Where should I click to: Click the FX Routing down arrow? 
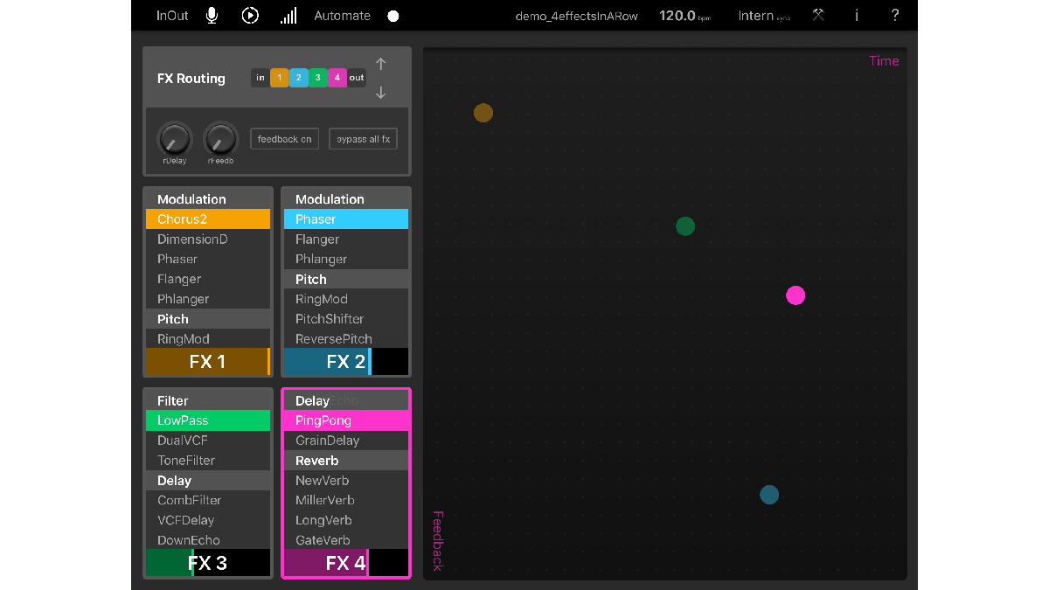click(x=380, y=93)
